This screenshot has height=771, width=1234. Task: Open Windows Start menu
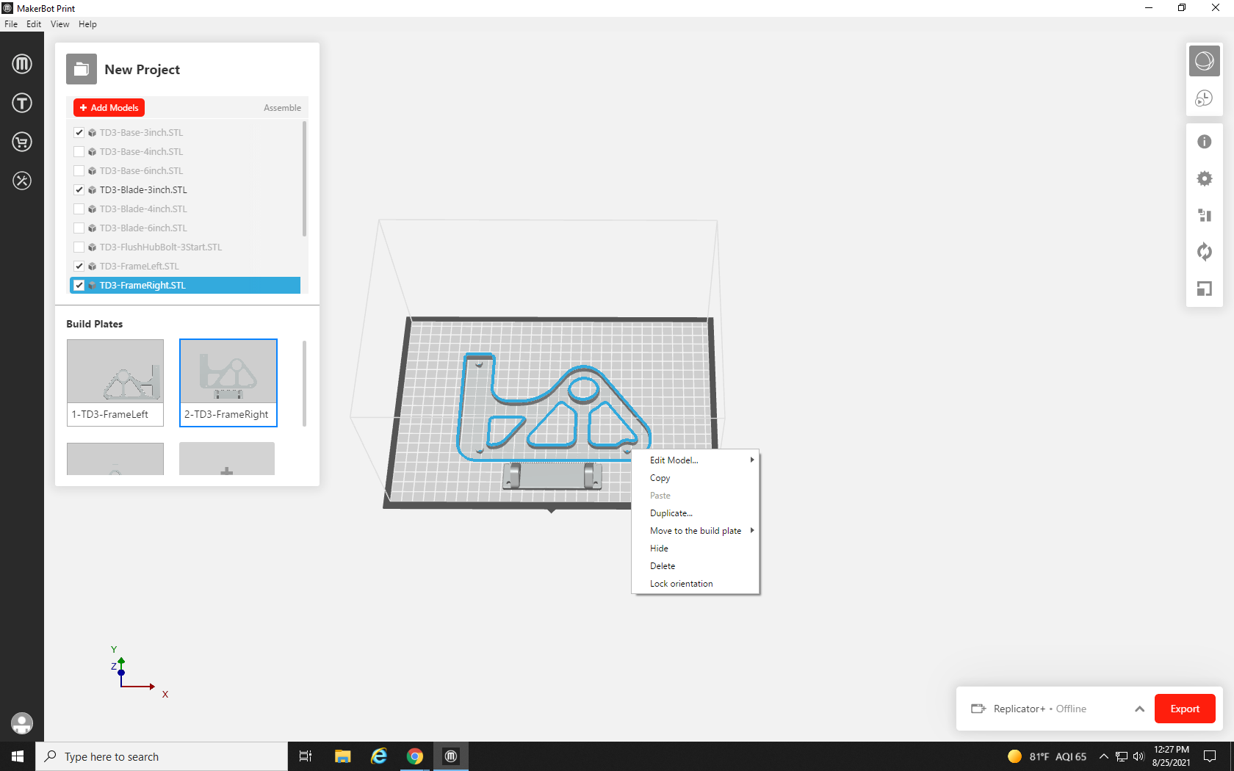coord(18,756)
